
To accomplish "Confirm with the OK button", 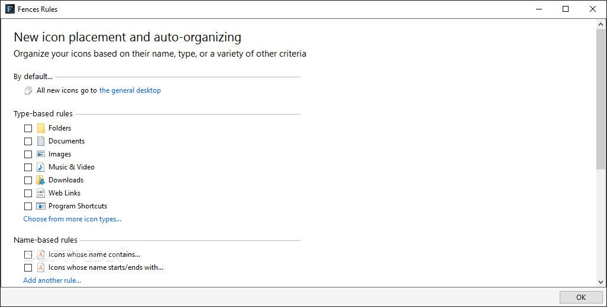I will pyautogui.click(x=581, y=298).
